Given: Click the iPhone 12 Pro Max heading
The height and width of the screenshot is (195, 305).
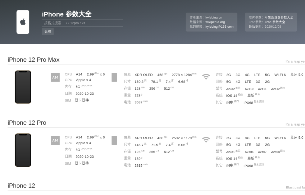Looking at the screenshot, I should click(33, 60).
